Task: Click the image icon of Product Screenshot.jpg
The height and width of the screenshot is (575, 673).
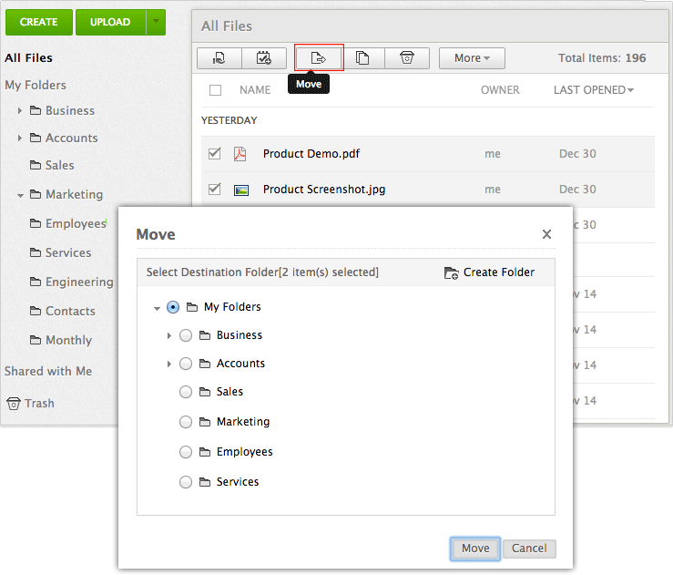Action: tap(241, 190)
